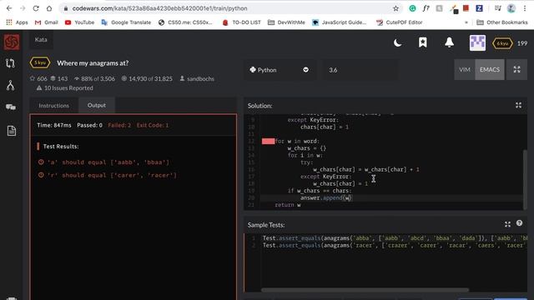
Task: Open Apps bookmark shortcut
Action: click(x=17, y=22)
